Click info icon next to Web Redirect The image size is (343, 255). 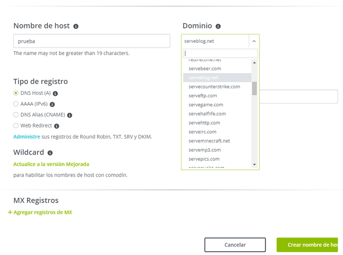[x=56, y=126]
